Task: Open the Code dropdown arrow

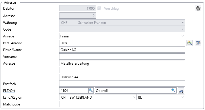Action: coord(183,29)
